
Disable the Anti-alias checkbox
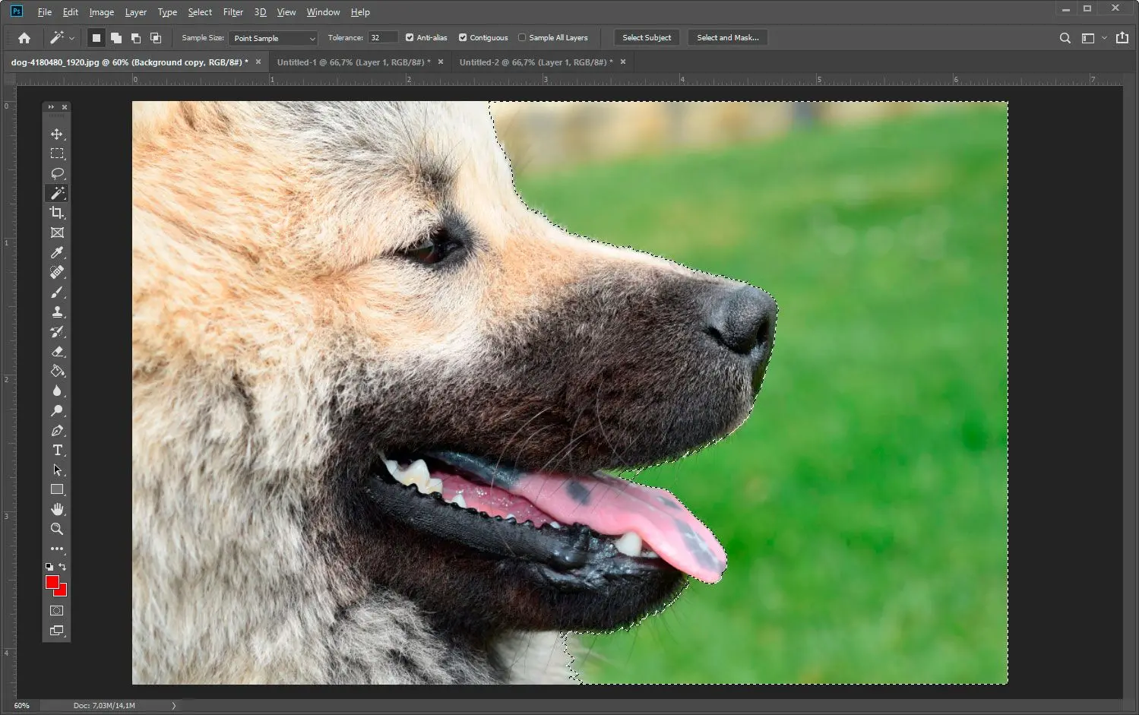click(x=410, y=37)
